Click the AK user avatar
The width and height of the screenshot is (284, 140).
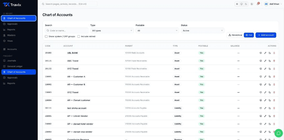pyautogui.click(x=266, y=4)
